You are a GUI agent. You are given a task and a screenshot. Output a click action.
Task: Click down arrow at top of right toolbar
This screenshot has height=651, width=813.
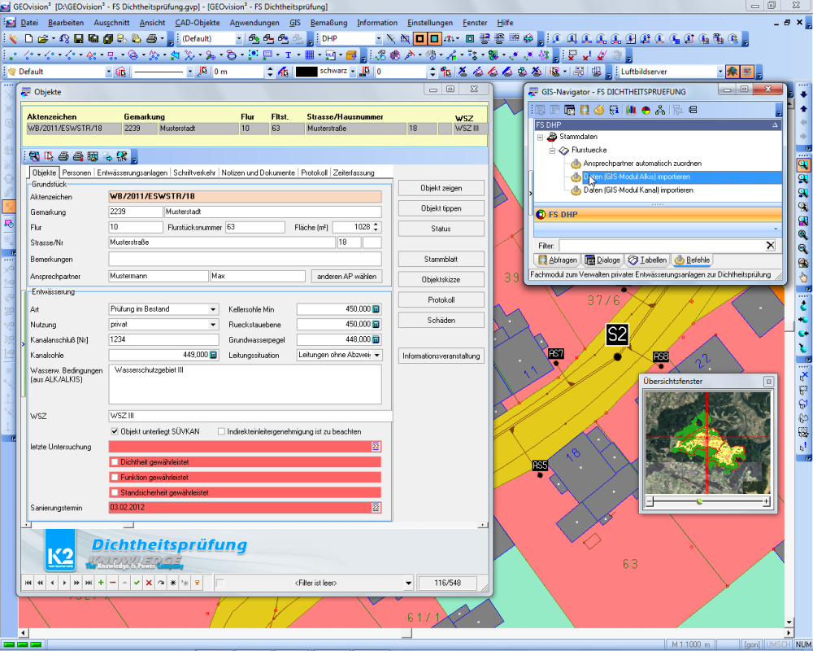point(803,94)
